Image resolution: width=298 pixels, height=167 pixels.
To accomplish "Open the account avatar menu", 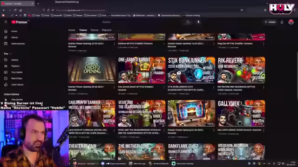I will [x=291, y=22].
